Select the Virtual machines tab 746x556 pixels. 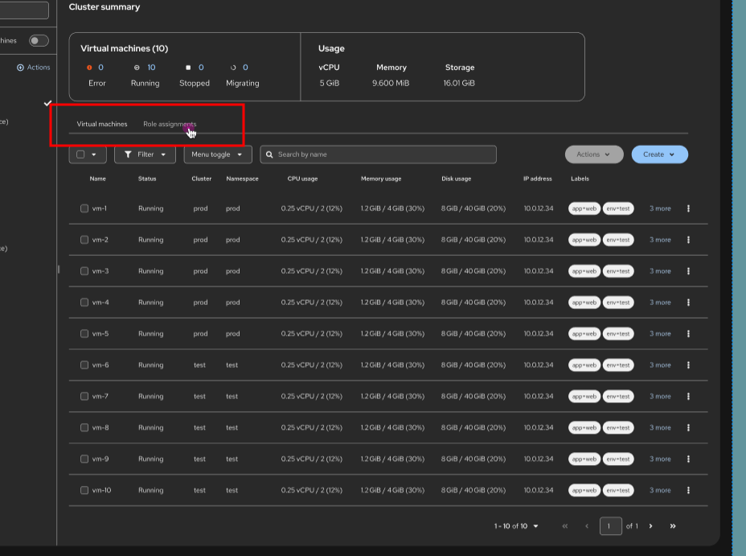coord(102,124)
